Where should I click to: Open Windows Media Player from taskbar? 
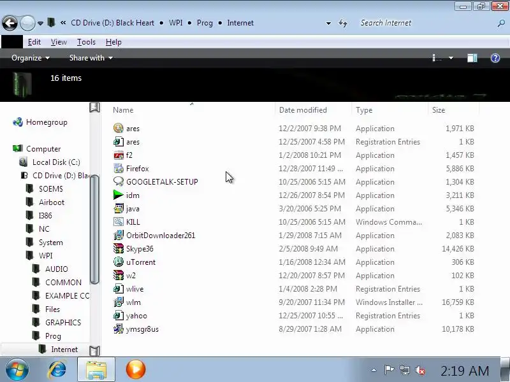[136, 369]
